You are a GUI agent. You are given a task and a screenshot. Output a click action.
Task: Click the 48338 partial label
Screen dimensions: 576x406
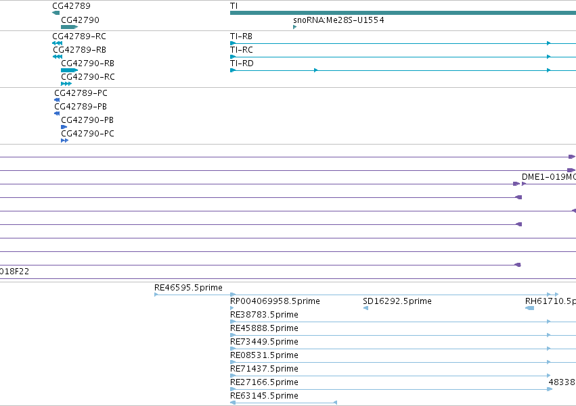tap(562, 383)
